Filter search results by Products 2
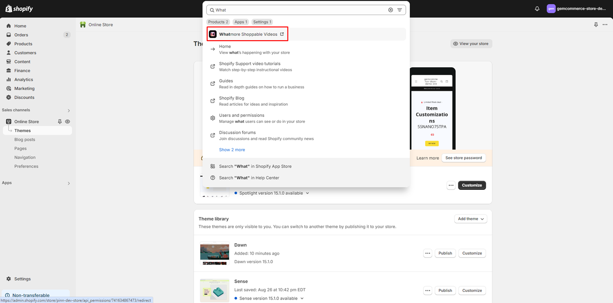Screen dimensions: 613x303 pyautogui.click(x=218, y=22)
